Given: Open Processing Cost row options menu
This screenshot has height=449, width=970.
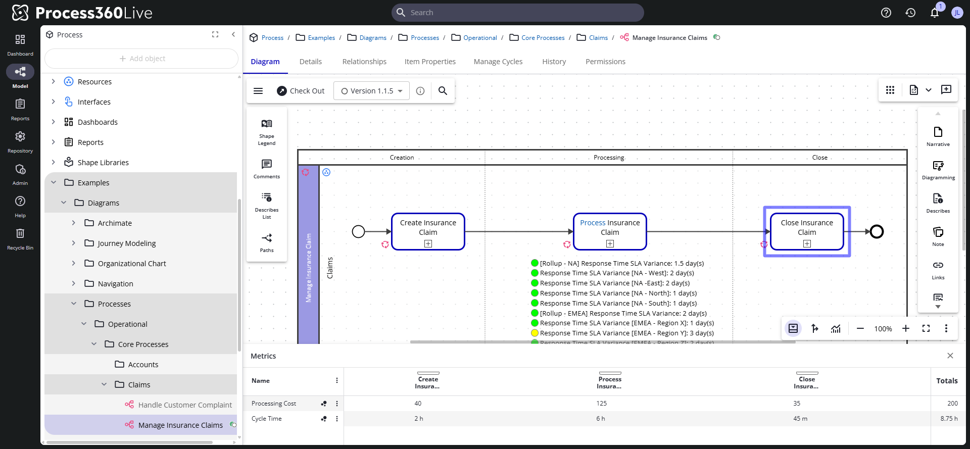Looking at the screenshot, I should (337, 404).
